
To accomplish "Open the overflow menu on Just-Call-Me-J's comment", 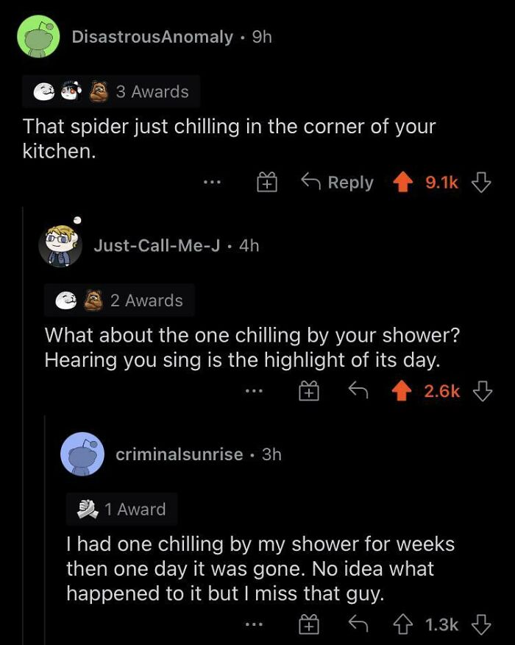I will pos(255,391).
